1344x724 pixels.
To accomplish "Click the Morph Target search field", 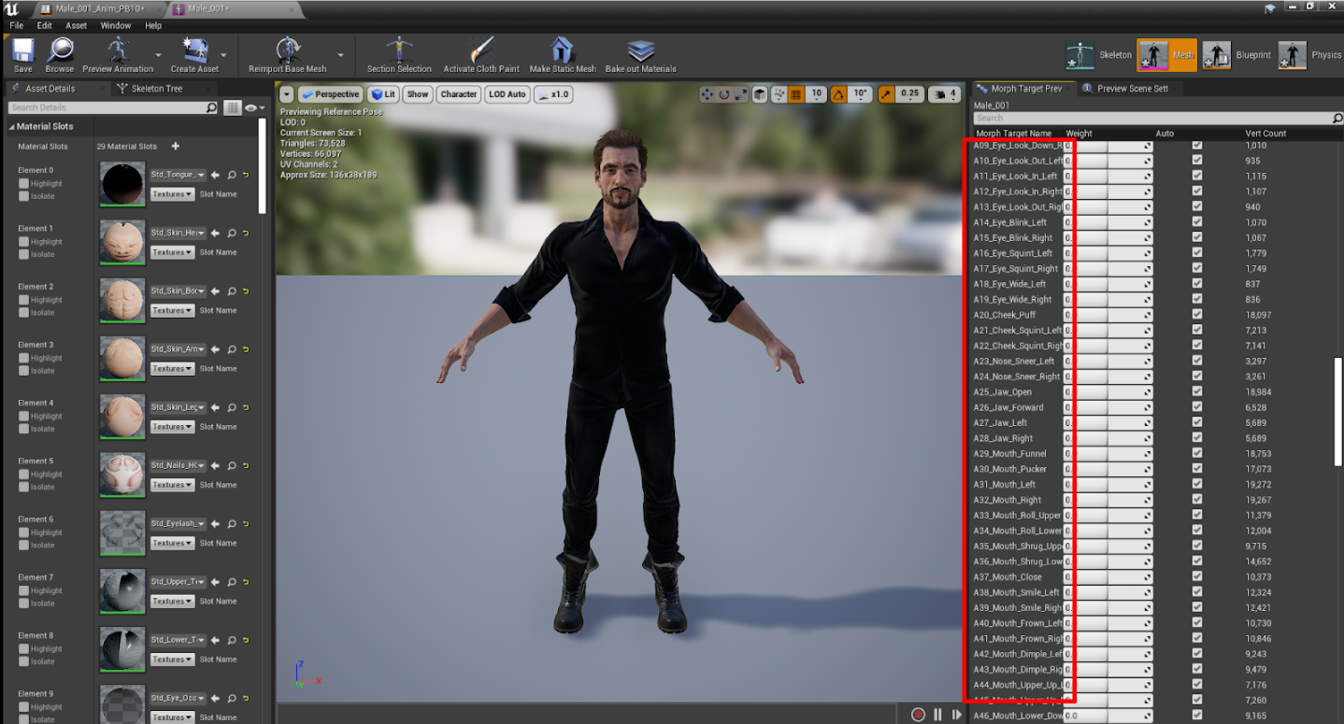I will (x=1157, y=119).
